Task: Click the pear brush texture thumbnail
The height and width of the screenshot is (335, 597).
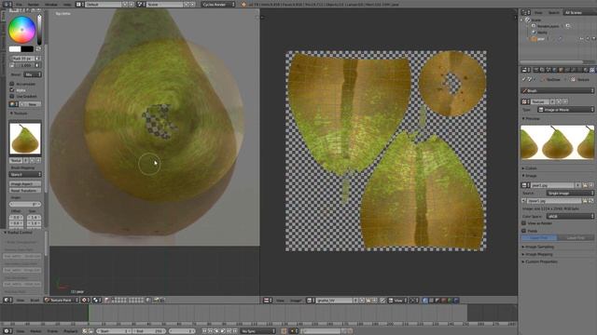Action: coord(25,139)
